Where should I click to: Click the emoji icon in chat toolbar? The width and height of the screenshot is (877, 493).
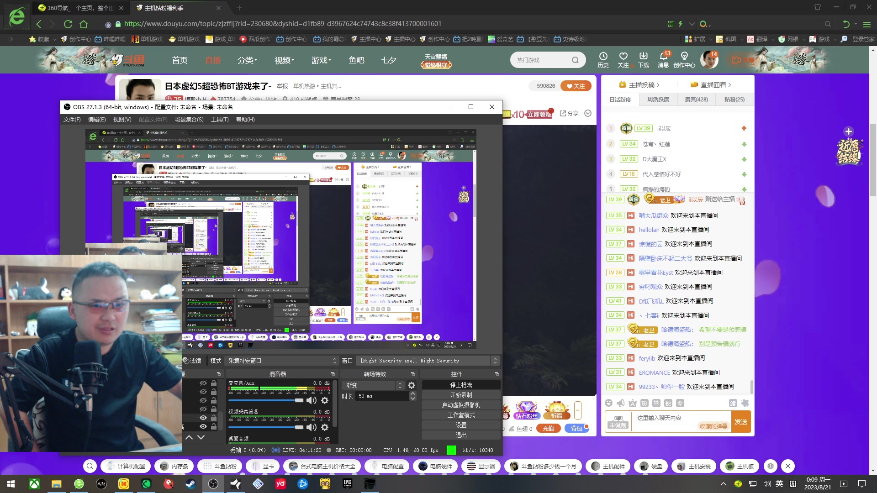(x=608, y=403)
